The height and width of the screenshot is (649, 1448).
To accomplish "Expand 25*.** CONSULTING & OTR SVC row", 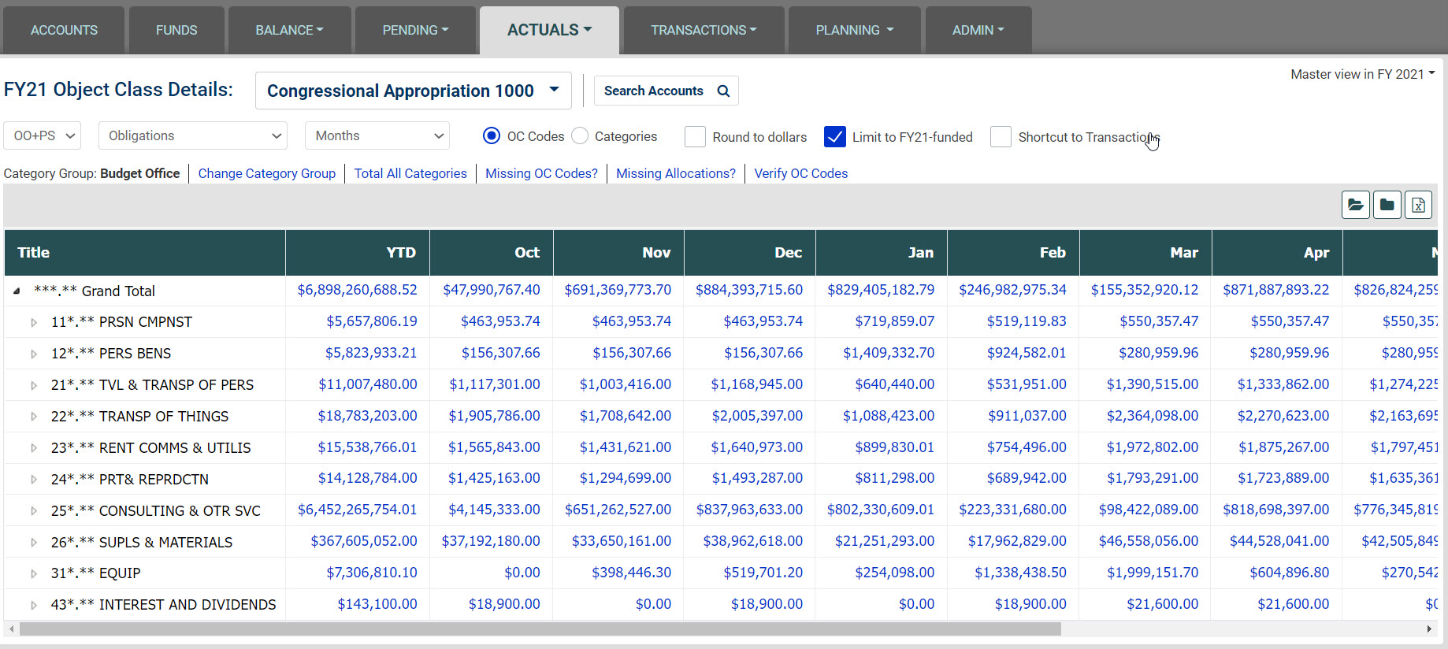I will pyautogui.click(x=33, y=511).
